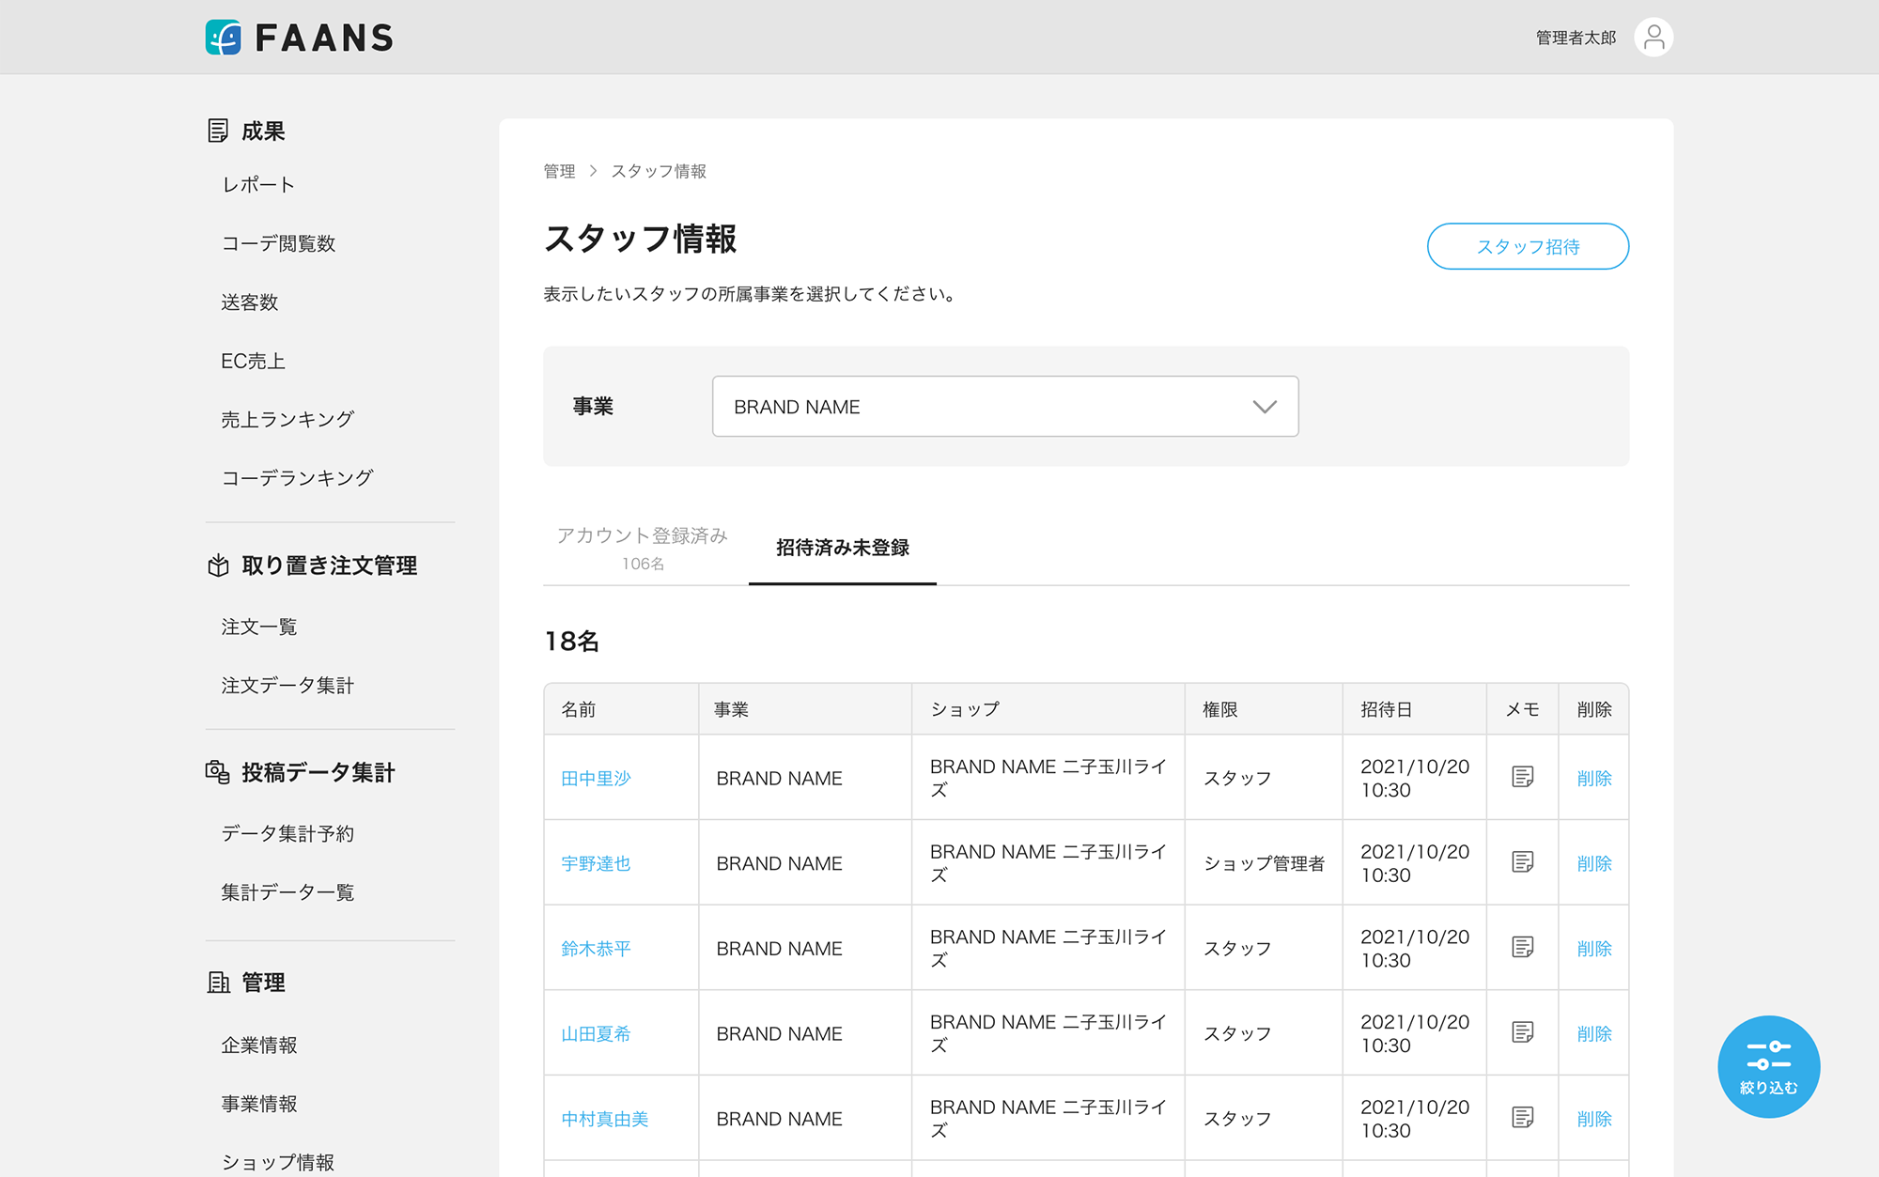Switch to アカウント登録済み tab
This screenshot has width=1879, height=1177.
(643, 547)
